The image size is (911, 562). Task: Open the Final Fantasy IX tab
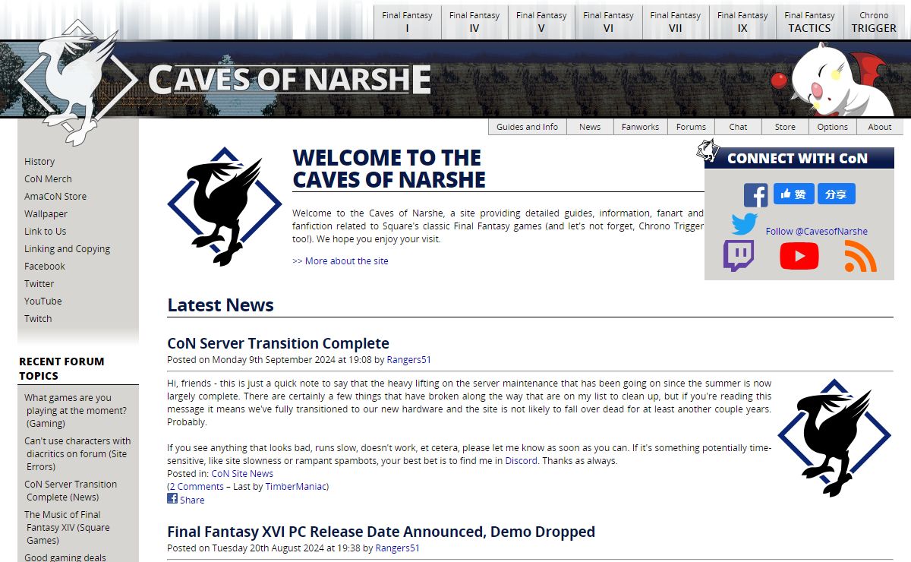click(x=742, y=22)
